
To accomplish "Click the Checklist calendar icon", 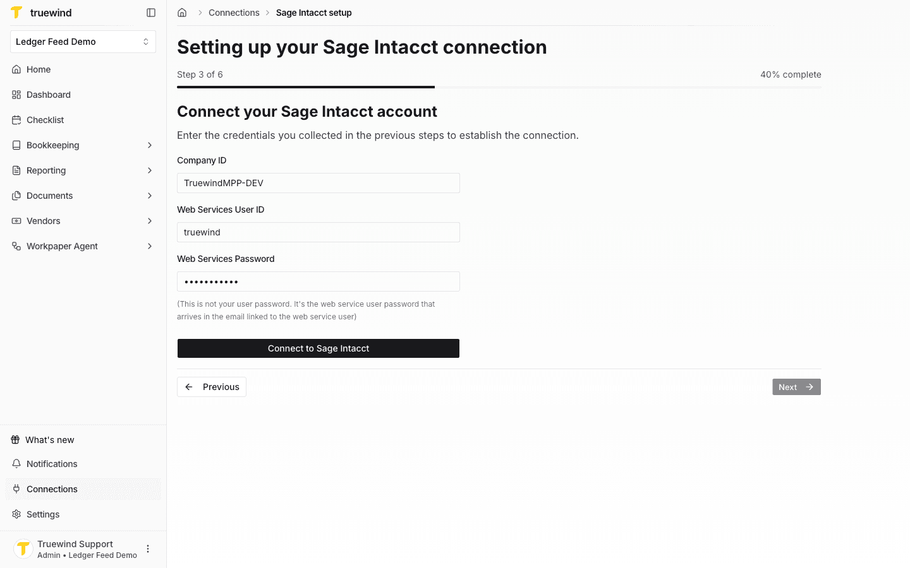I will (x=16, y=120).
